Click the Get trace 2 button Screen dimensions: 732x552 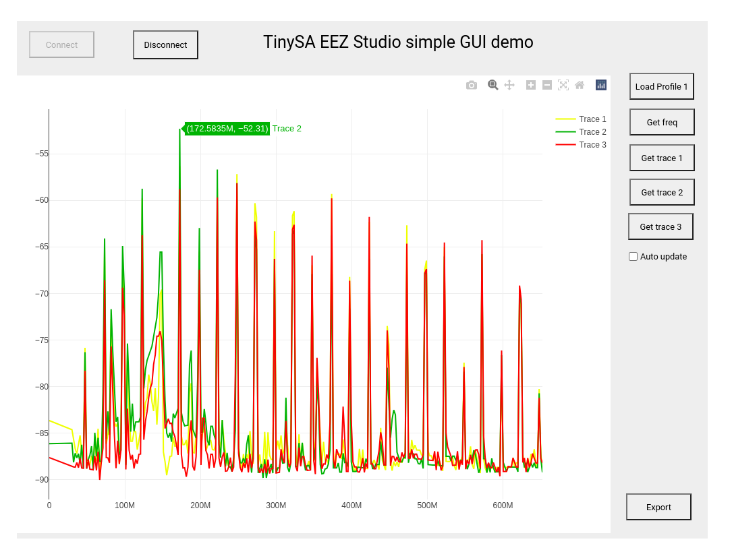(x=662, y=192)
